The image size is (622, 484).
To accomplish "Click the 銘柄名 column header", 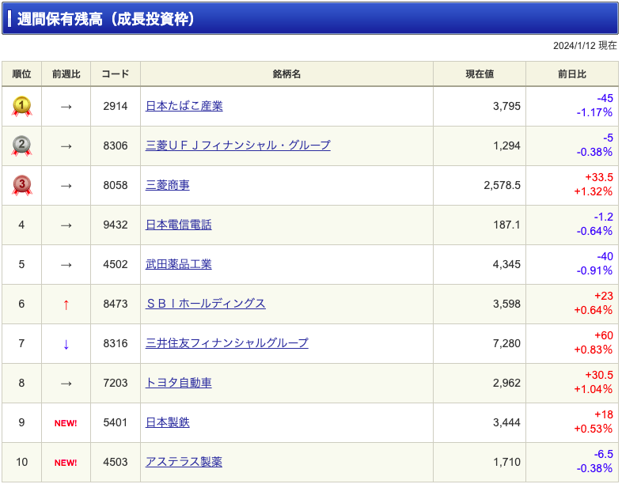I will 286,74.
